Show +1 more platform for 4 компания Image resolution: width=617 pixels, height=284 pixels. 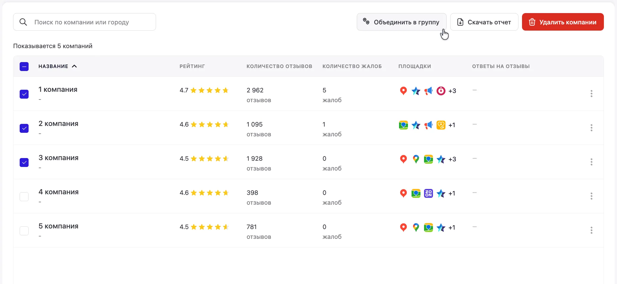(x=452, y=193)
